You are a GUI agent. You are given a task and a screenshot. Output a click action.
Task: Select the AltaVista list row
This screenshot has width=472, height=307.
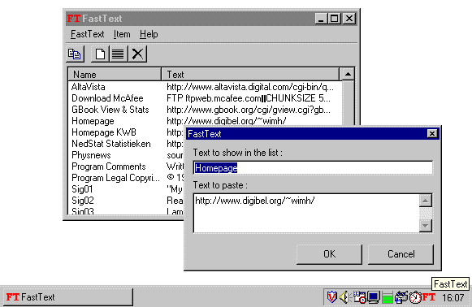click(89, 87)
